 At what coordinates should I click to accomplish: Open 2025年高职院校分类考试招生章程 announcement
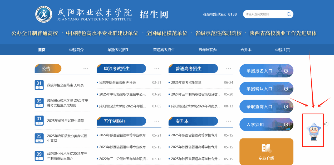point(67,138)
